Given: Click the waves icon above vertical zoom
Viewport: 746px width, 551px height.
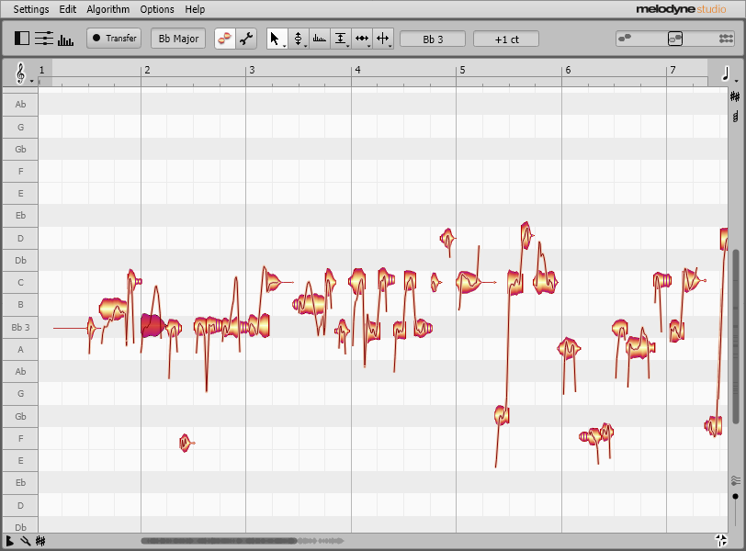Looking at the screenshot, I should 736,481.
